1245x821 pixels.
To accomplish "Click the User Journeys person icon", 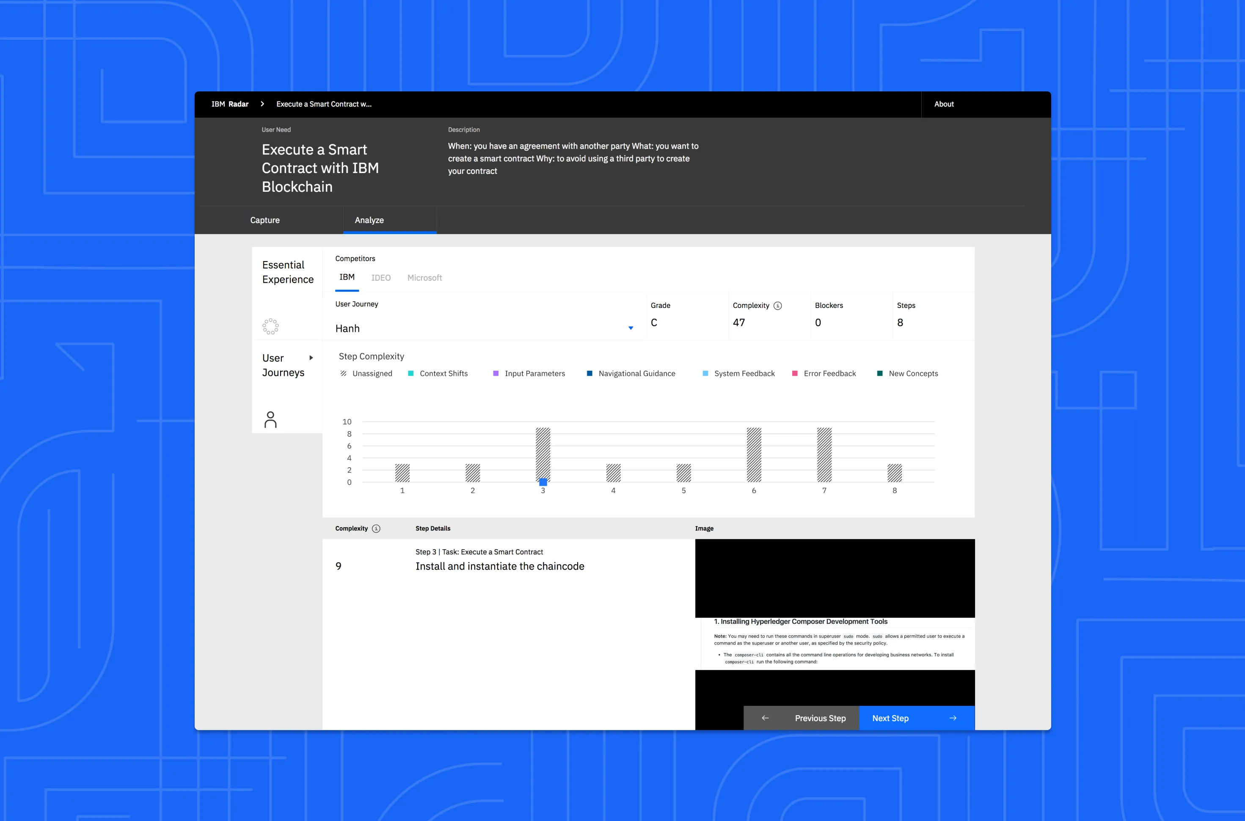I will point(270,419).
